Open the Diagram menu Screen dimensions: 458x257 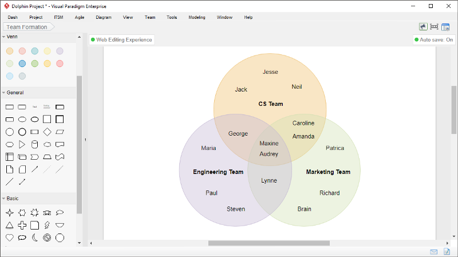tap(104, 17)
